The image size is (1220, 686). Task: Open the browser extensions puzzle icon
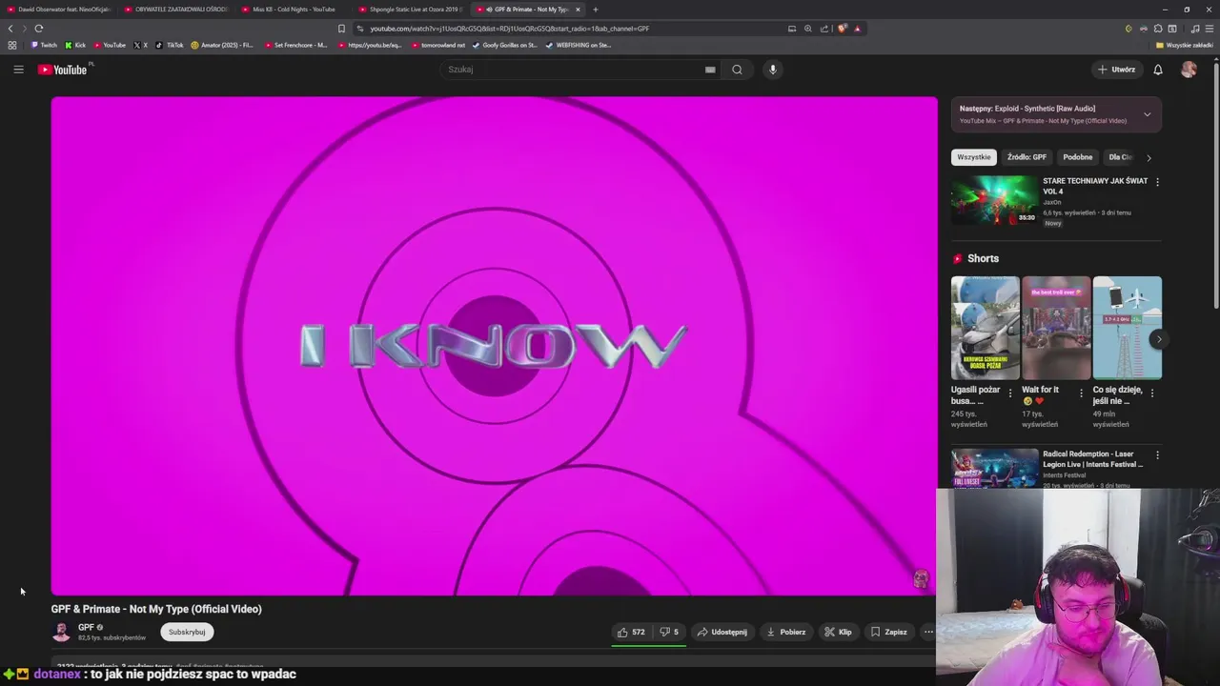pos(1157,29)
